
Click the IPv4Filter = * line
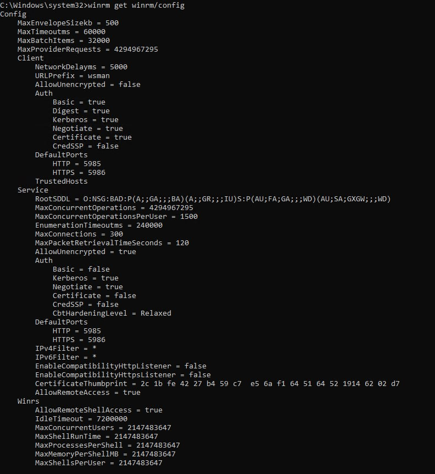click(66, 348)
